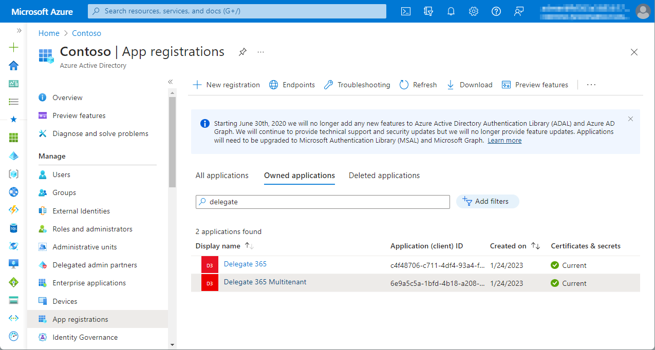Switch to All applications tab

pyautogui.click(x=222, y=176)
